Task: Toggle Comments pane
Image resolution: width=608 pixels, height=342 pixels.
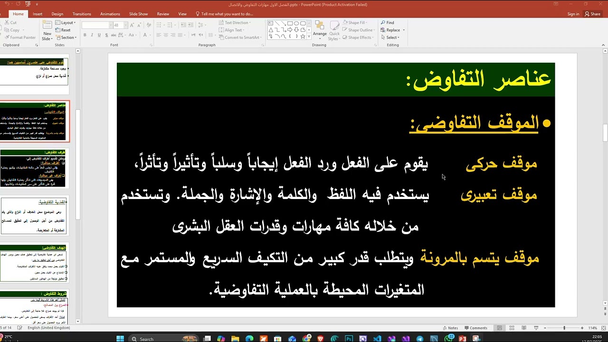Action: pyautogui.click(x=476, y=328)
